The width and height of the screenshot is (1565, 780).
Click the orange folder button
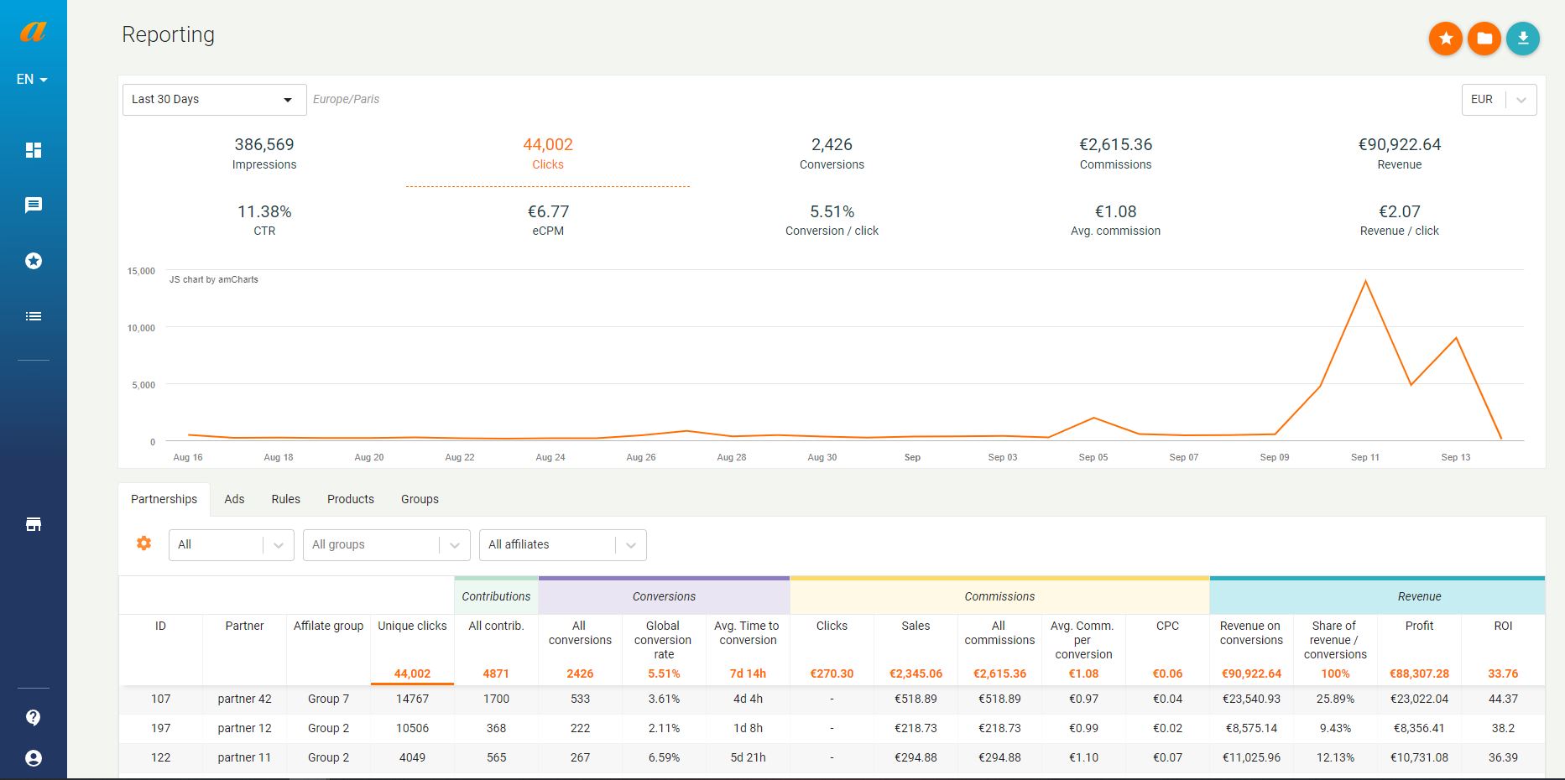pos(1484,39)
